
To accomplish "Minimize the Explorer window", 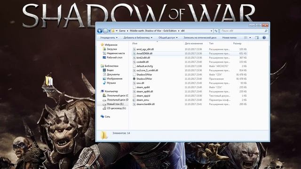I will pyautogui.click(x=252, y=25).
